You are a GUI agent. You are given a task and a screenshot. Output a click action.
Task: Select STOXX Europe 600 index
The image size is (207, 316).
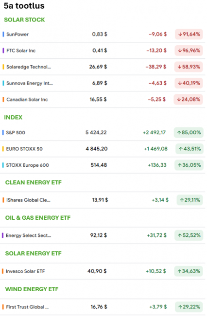click(x=103, y=165)
